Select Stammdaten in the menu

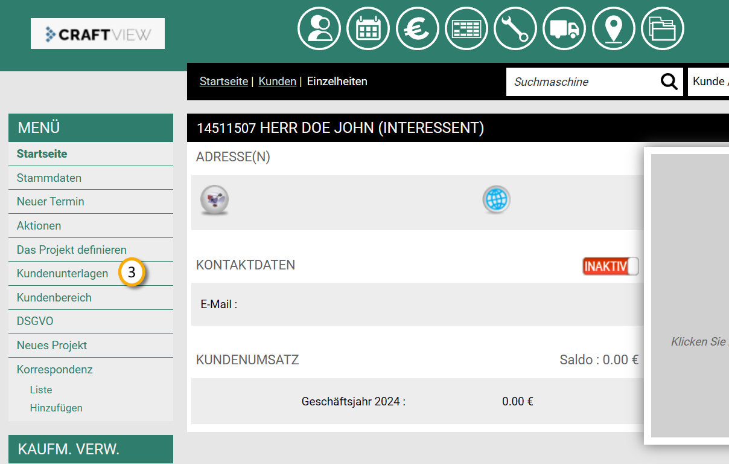[x=49, y=178]
